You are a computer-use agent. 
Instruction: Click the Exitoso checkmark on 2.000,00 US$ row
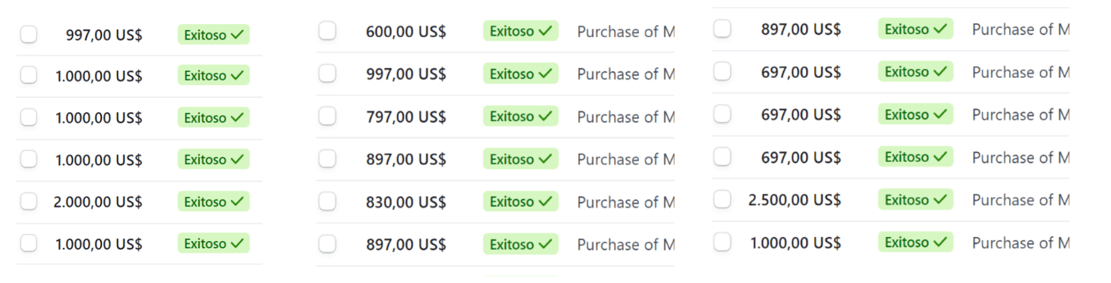(x=238, y=201)
